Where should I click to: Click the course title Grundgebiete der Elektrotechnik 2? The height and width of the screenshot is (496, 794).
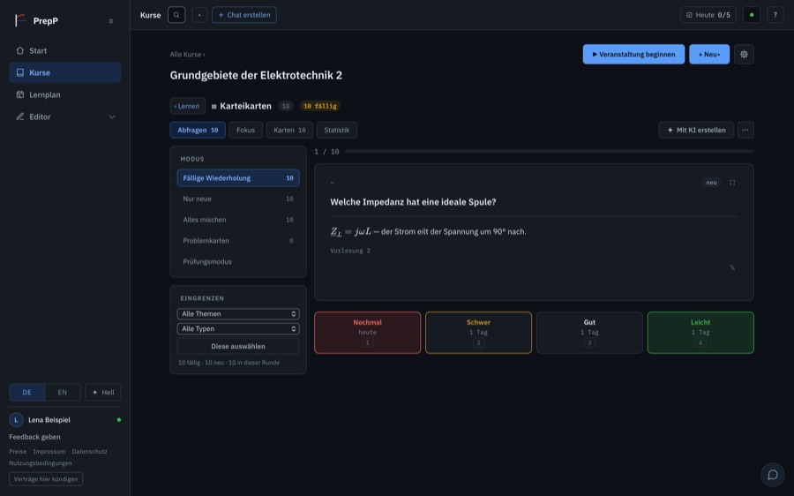coord(256,76)
